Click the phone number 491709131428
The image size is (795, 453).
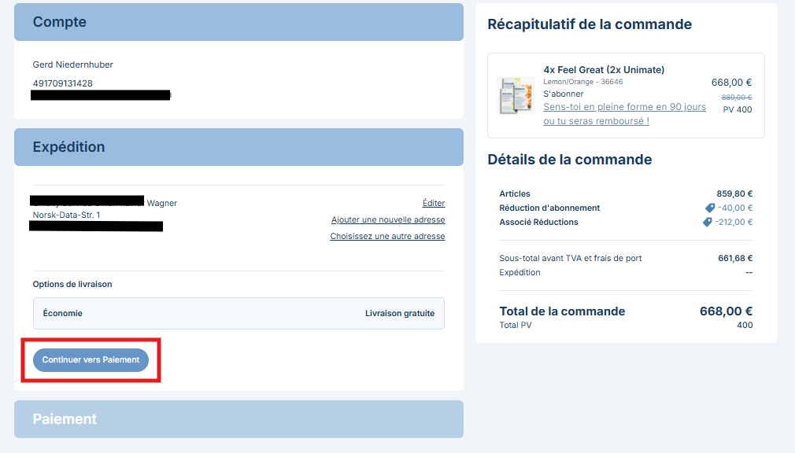pyautogui.click(x=62, y=83)
